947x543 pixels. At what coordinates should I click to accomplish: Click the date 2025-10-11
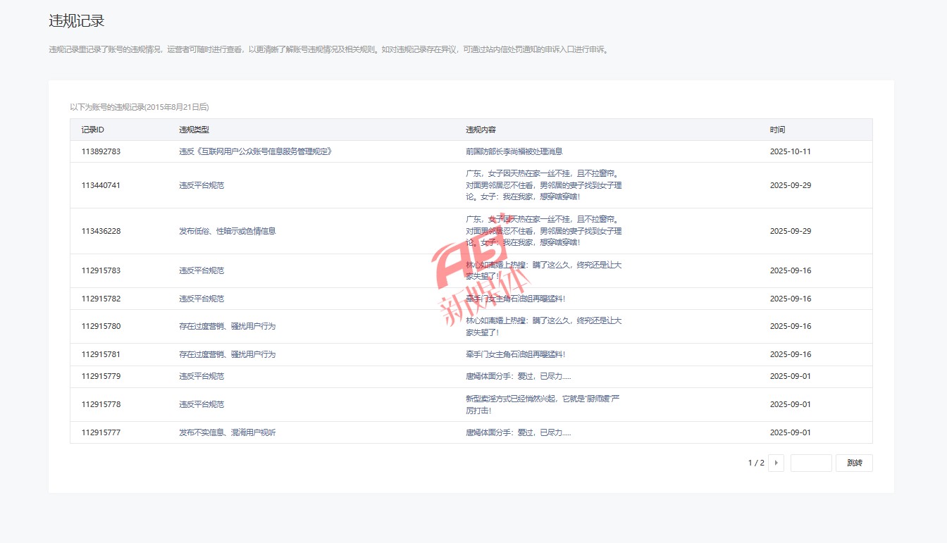coord(790,151)
